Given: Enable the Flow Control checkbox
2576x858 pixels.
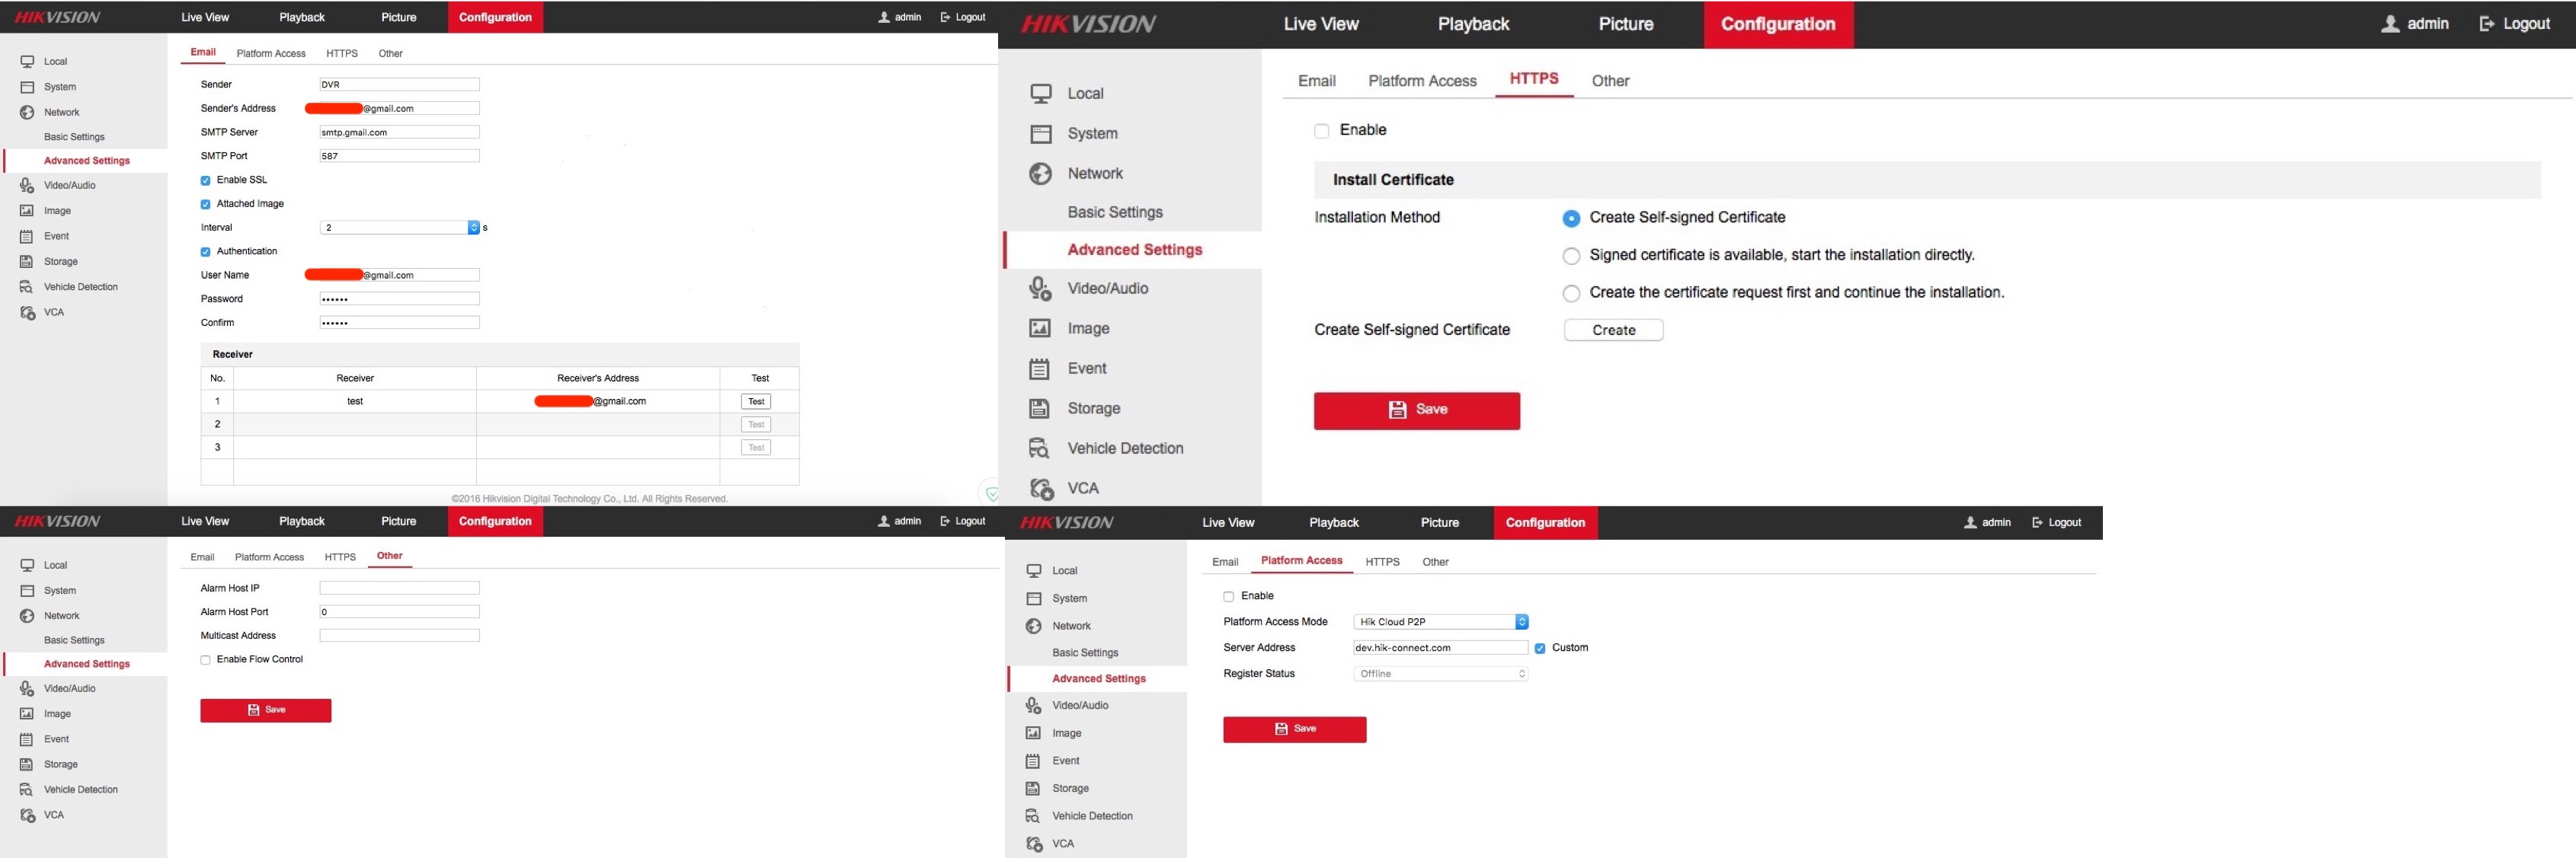Looking at the screenshot, I should (206, 660).
